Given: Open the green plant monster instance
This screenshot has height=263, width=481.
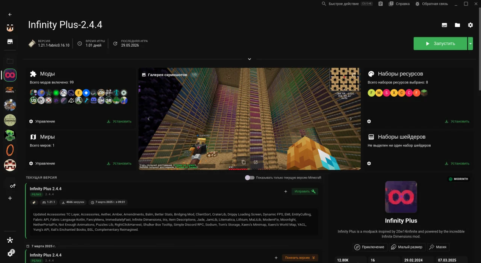Looking at the screenshot, I should point(10,135).
